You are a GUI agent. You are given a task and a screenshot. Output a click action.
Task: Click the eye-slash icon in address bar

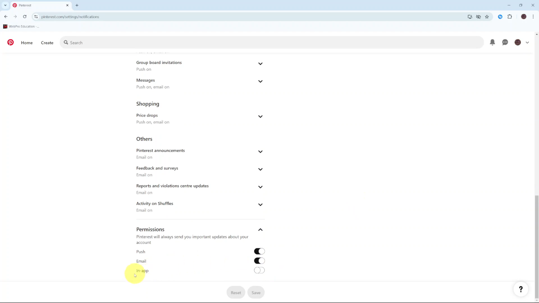478,16
